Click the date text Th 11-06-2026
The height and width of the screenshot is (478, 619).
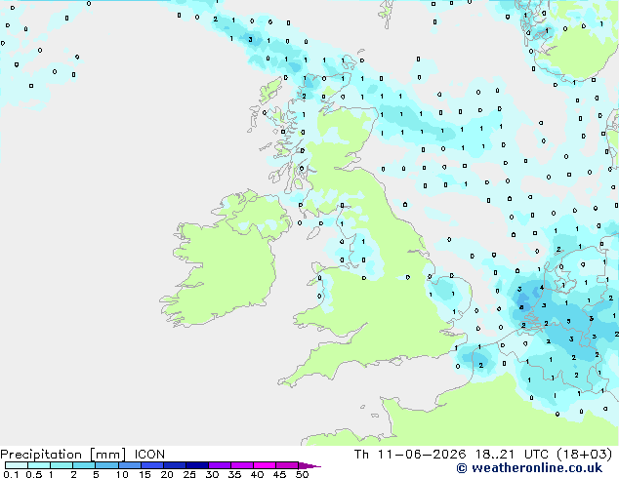tap(410, 455)
